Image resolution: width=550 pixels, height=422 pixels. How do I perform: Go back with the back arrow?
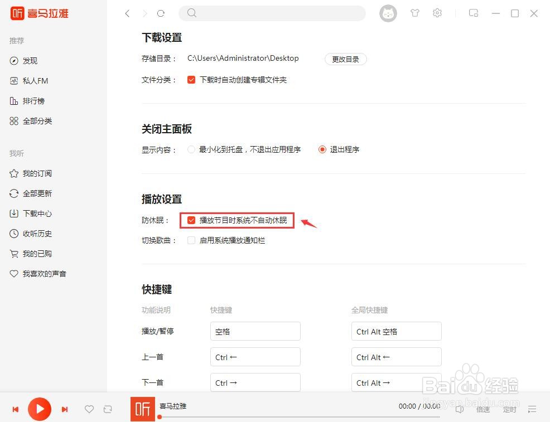point(127,13)
